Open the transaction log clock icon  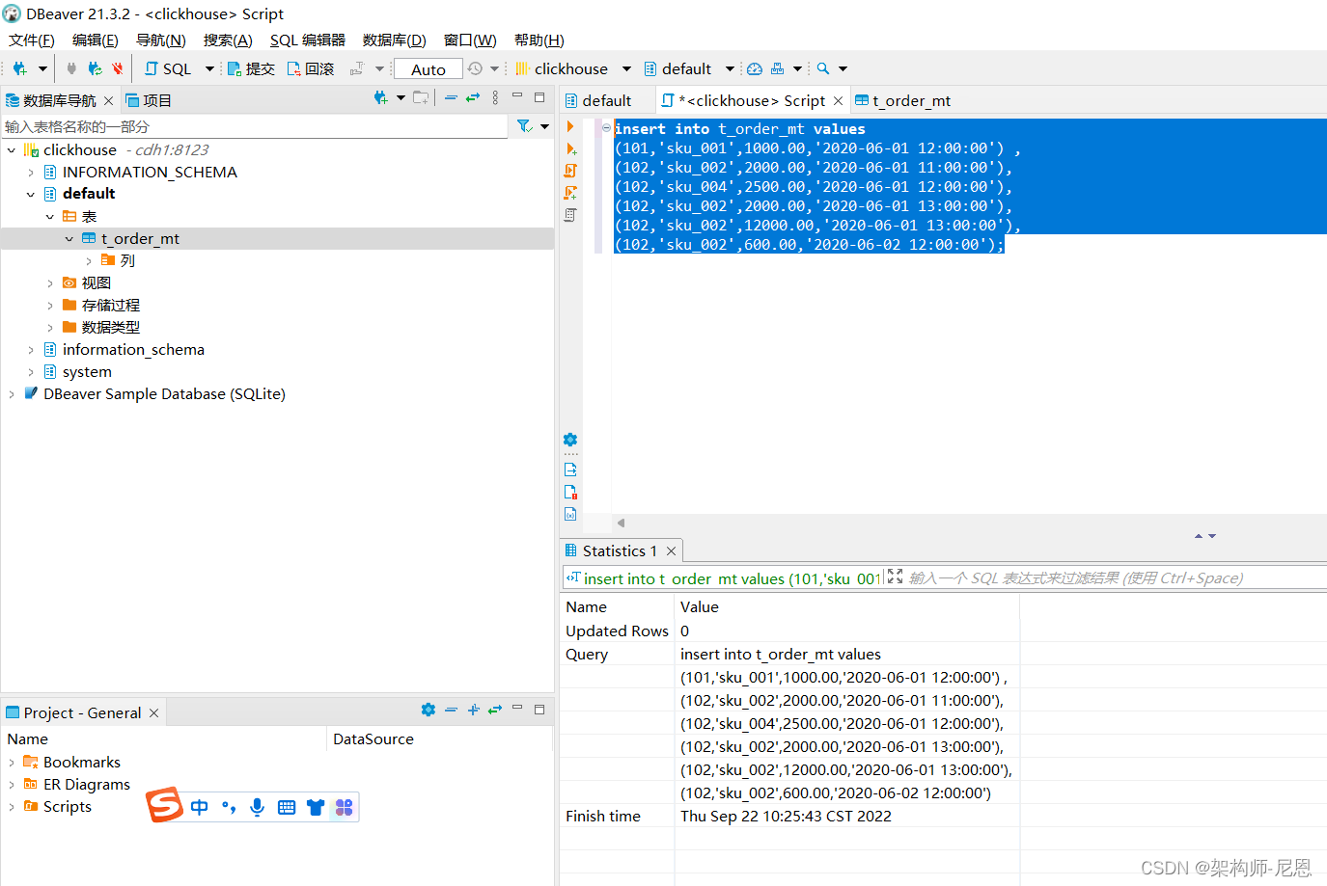[475, 68]
